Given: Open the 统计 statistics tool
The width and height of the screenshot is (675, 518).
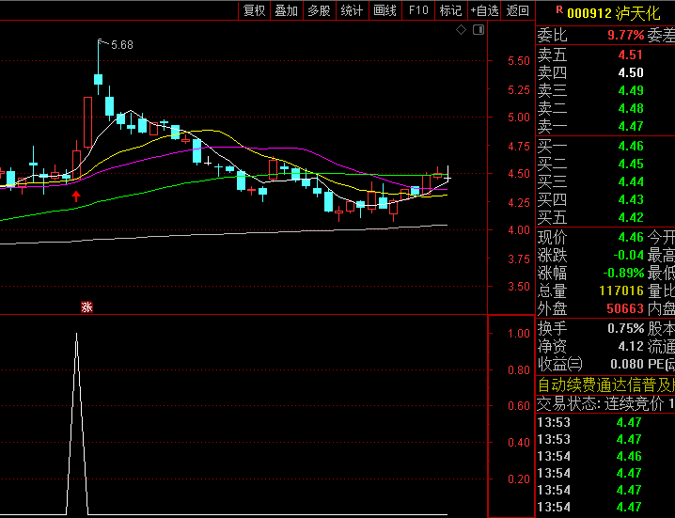Looking at the screenshot, I should pyautogui.click(x=352, y=11).
